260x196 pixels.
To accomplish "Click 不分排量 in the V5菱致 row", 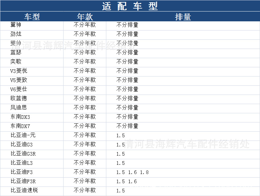I will (127, 80).
